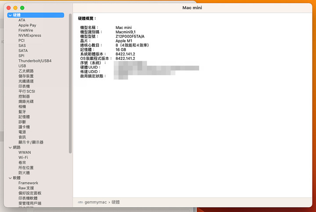The image size is (316, 212).
Task: Click the Apple M1 chip value
Action: [x=124, y=41]
